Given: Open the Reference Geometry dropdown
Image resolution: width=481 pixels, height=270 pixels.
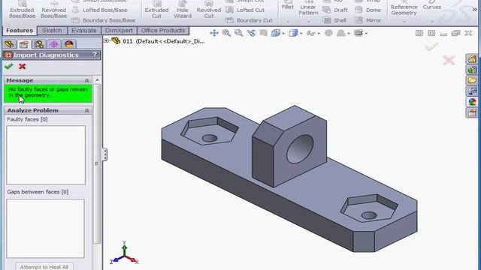Looking at the screenshot, I should [x=404, y=22].
